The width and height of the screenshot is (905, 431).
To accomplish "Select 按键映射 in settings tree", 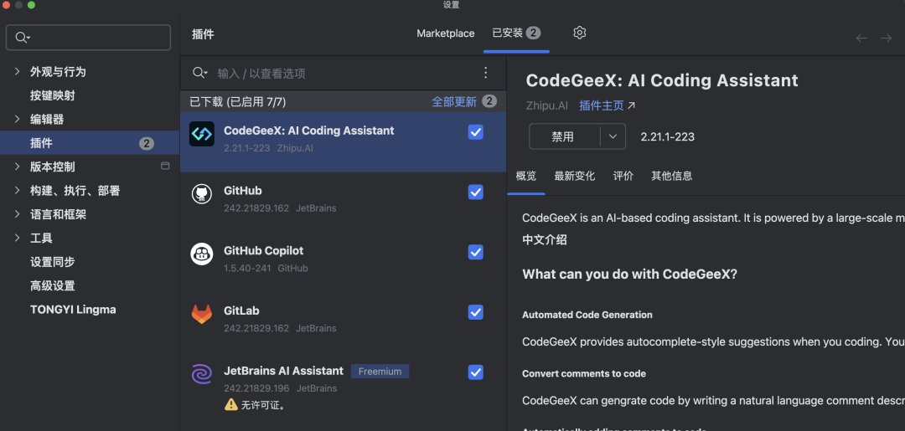I will click(53, 95).
